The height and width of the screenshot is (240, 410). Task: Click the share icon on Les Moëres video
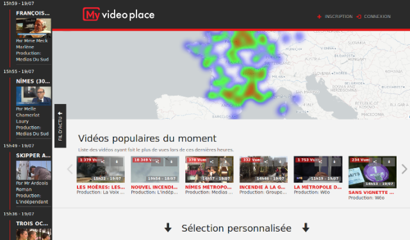[103, 162]
